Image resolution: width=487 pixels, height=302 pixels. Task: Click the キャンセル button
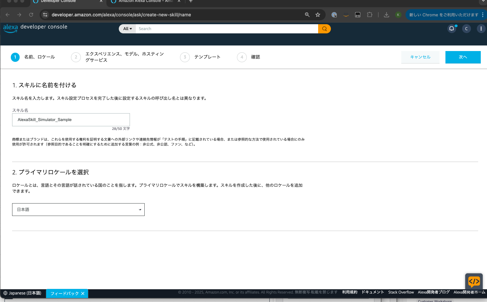(420, 57)
